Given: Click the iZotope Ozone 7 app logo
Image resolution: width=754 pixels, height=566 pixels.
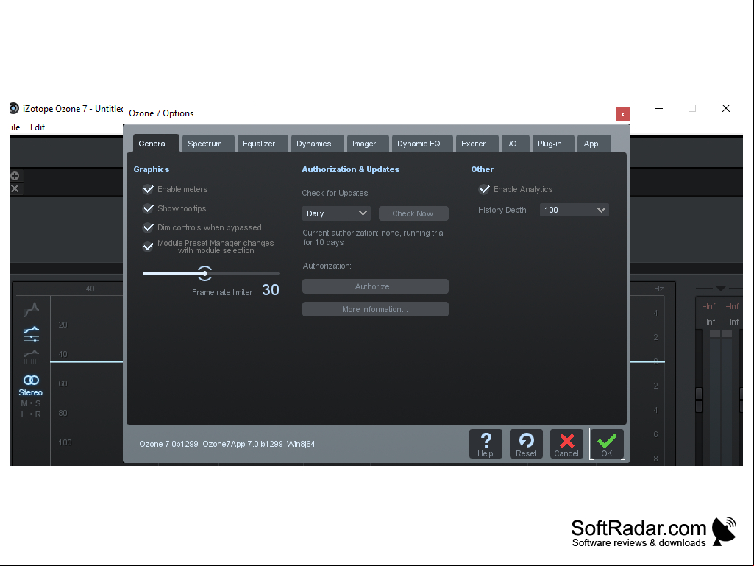Looking at the screenshot, I should click(15, 109).
